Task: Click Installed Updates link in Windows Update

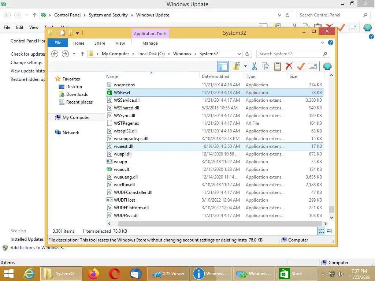Action: tap(27, 239)
